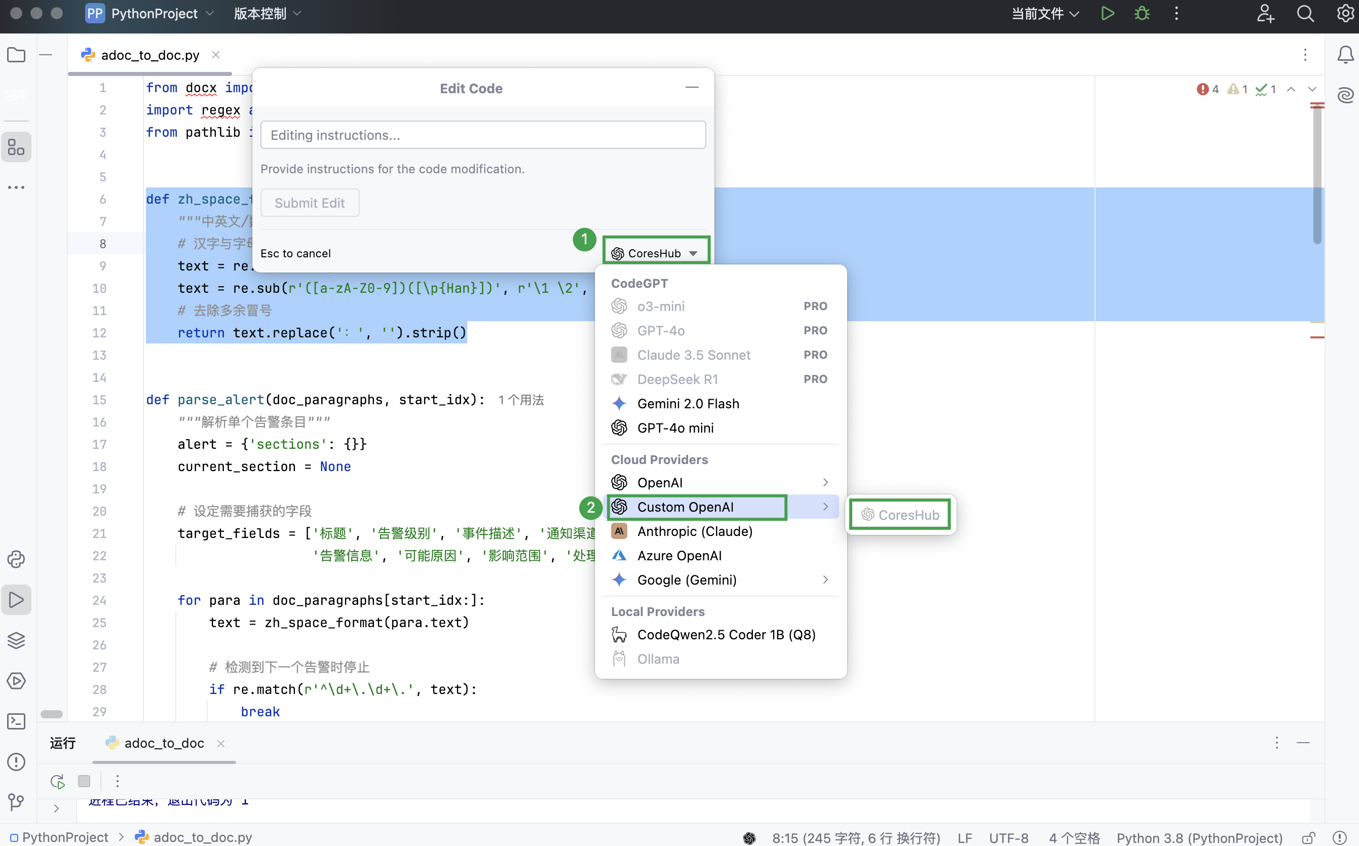
Task: Close adoc_to_doc Run tab
Action: (x=221, y=744)
